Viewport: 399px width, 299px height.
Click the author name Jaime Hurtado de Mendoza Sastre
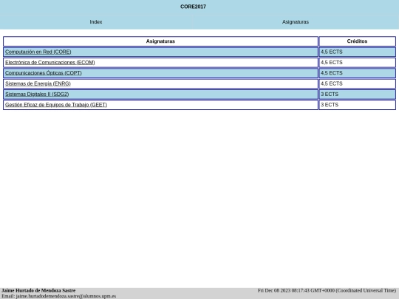pyautogui.click(x=38, y=291)
